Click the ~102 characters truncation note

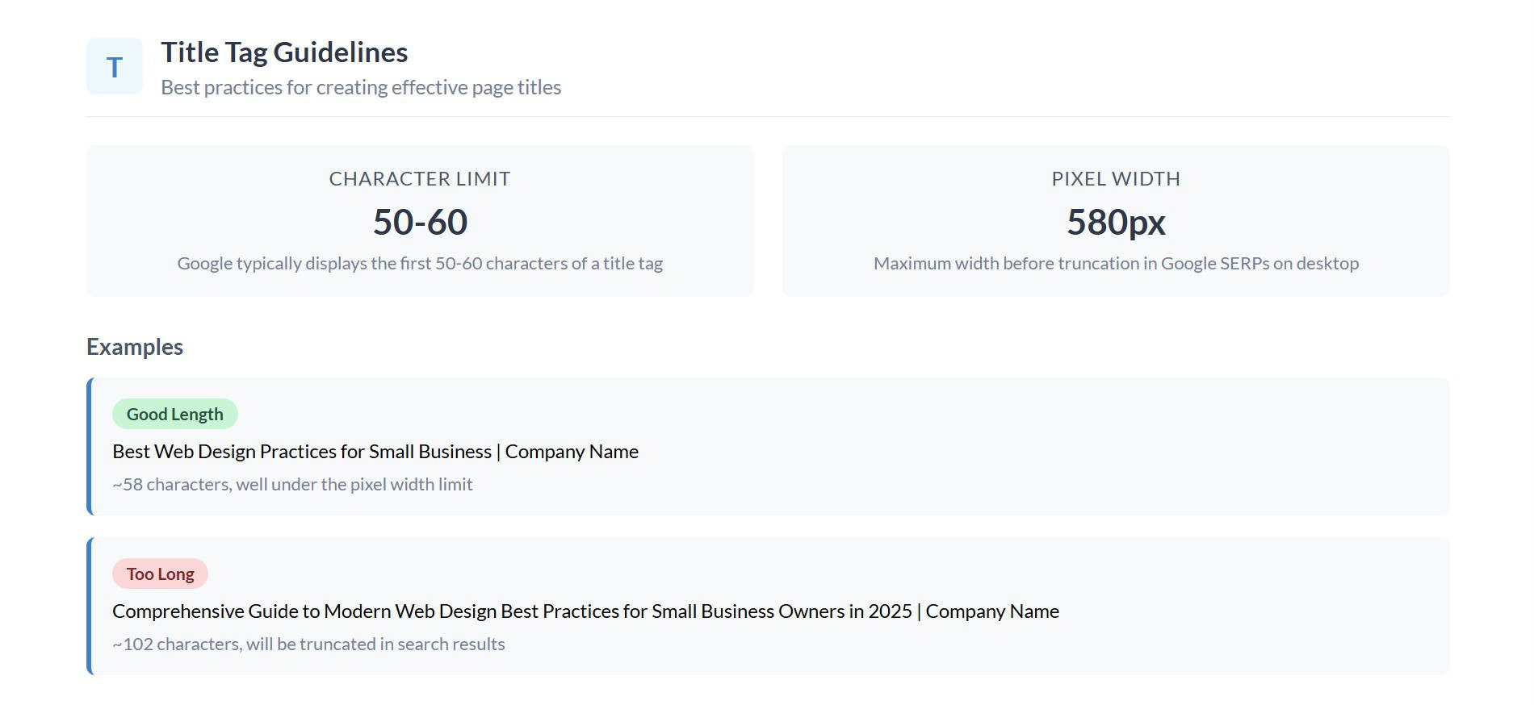pos(308,645)
